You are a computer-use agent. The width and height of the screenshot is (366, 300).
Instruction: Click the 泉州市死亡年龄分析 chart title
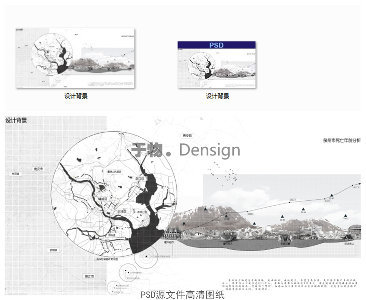[x=341, y=141]
